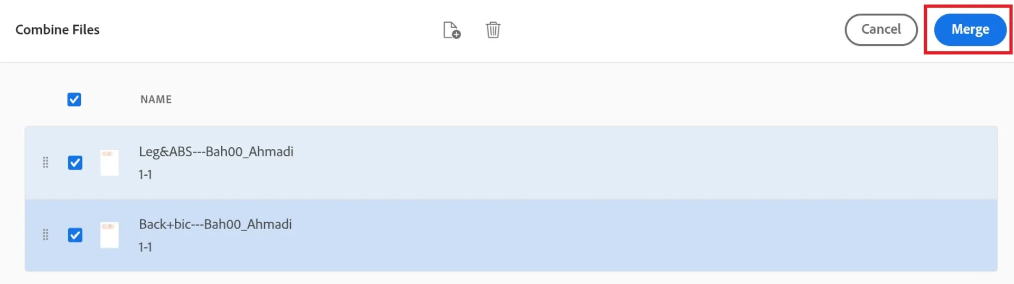Click the Back+bic---Bah00_Ahmadi file name
This screenshot has width=1014, height=284.
215,224
